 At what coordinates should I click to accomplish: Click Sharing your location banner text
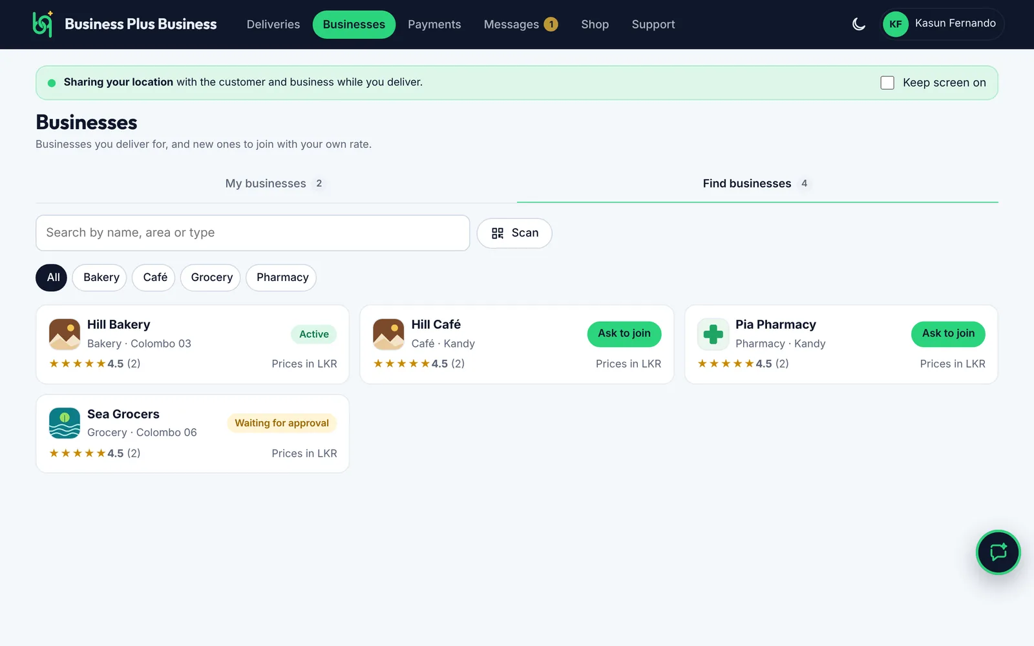click(x=243, y=82)
